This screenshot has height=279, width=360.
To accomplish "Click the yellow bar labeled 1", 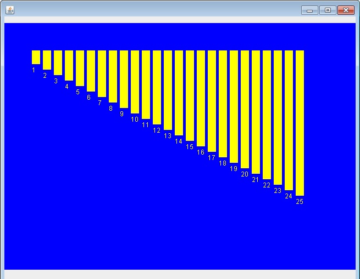I will coord(36,57).
